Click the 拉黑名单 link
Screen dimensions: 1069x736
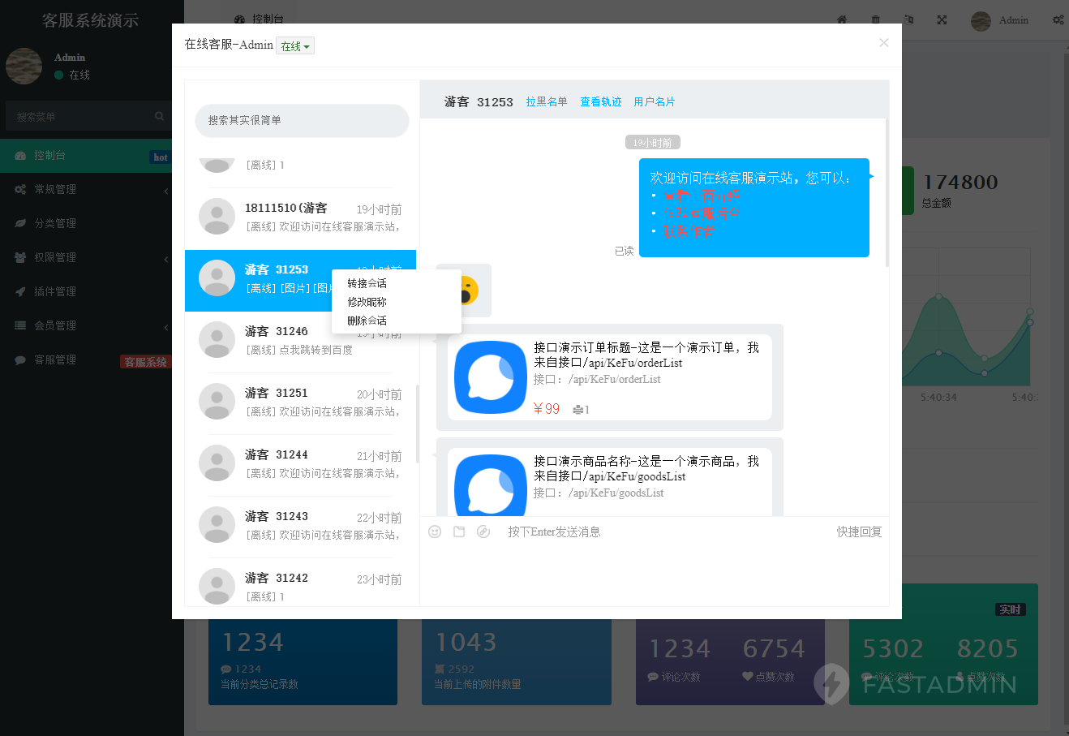tap(547, 101)
